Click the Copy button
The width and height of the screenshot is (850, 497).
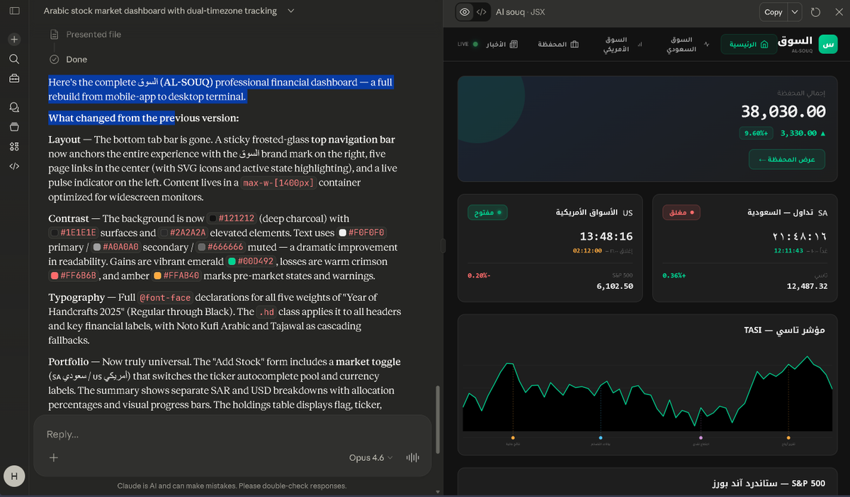click(x=773, y=12)
